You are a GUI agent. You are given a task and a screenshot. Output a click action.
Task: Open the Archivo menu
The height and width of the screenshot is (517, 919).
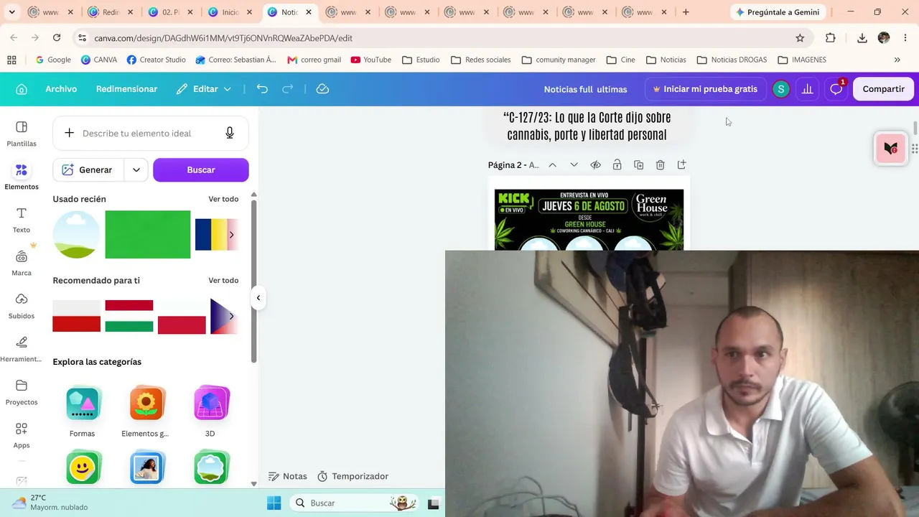[x=61, y=89]
